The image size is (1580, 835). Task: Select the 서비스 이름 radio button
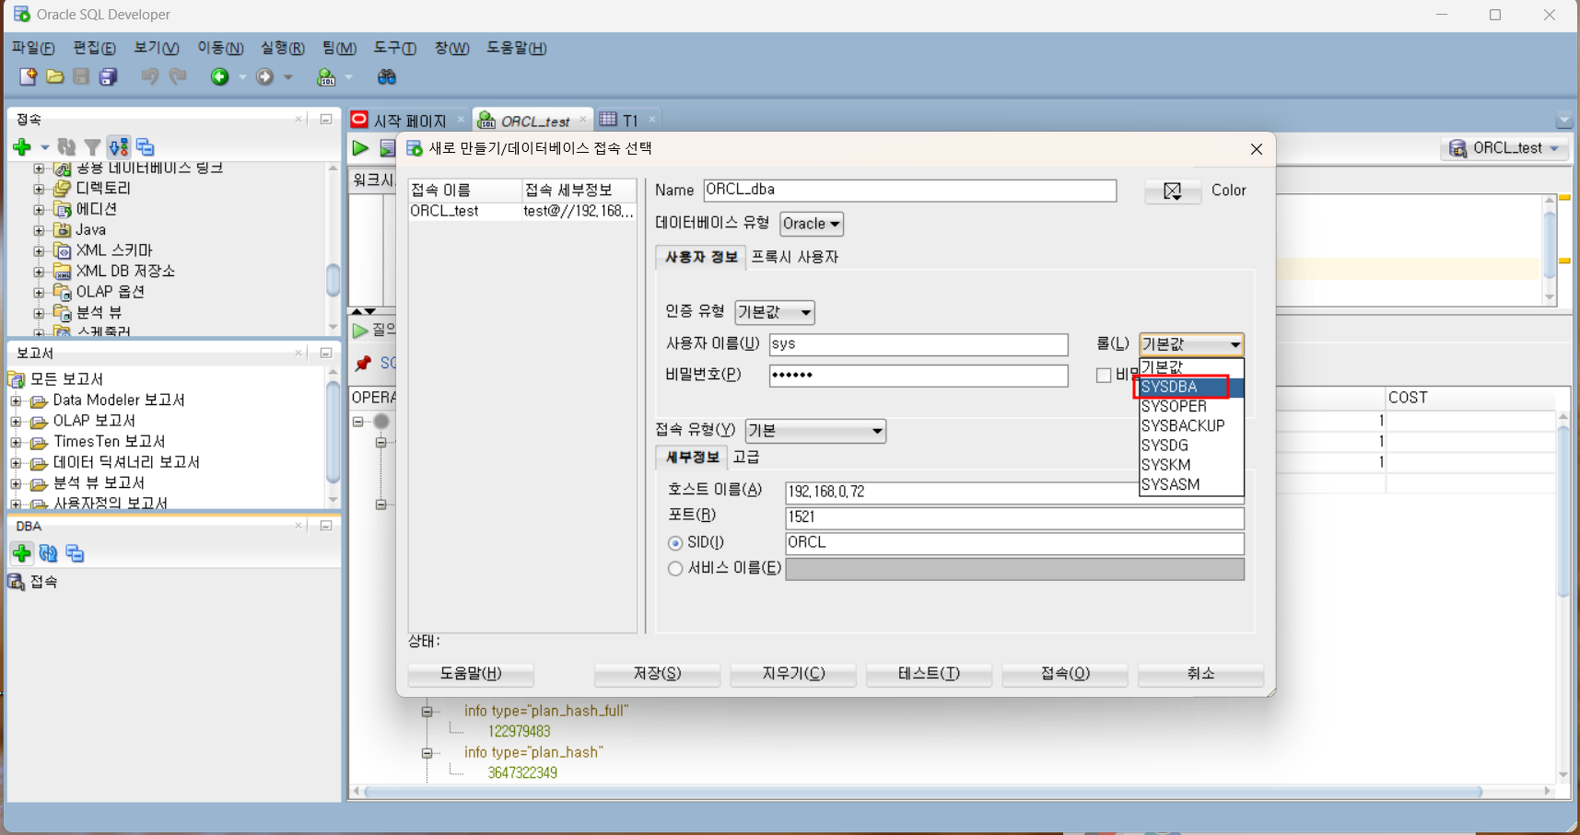(x=675, y=569)
